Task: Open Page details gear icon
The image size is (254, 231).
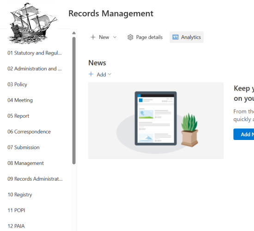Action: pos(130,37)
